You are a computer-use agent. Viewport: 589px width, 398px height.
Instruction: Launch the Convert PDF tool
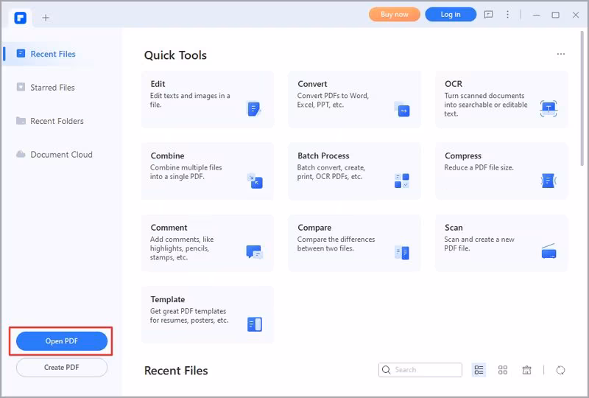coord(354,99)
